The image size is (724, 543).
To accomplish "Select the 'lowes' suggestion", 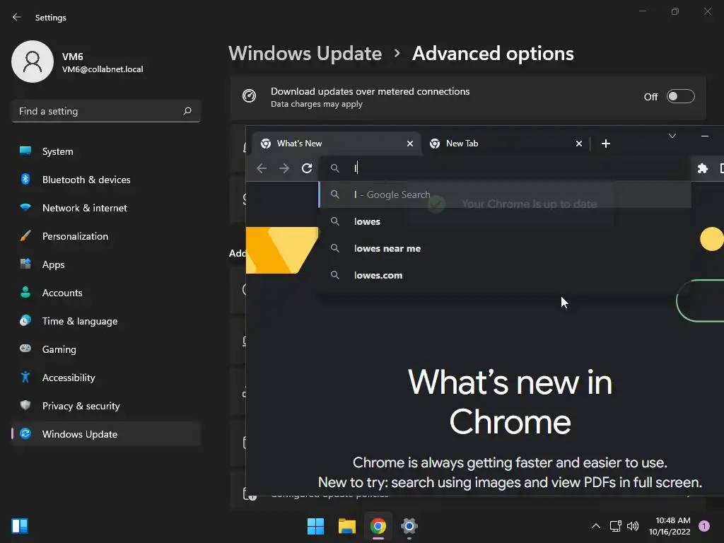I will [x=505, y=221].
